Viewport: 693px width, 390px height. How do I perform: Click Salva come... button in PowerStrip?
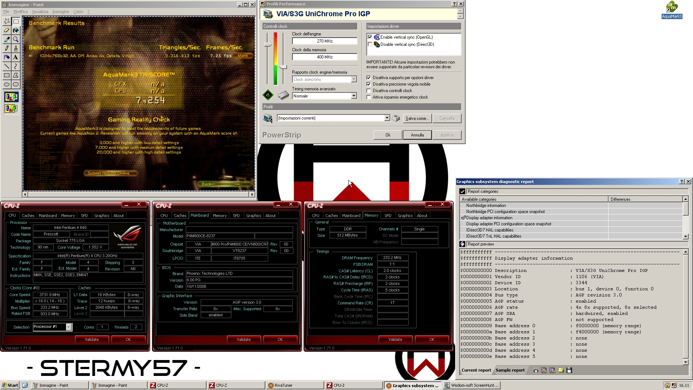point(417,118)
